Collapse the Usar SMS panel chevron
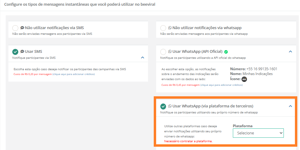 142,58
